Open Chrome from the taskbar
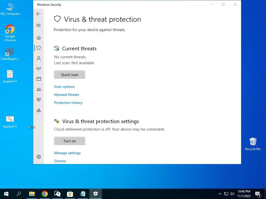 tap(45, 194)
